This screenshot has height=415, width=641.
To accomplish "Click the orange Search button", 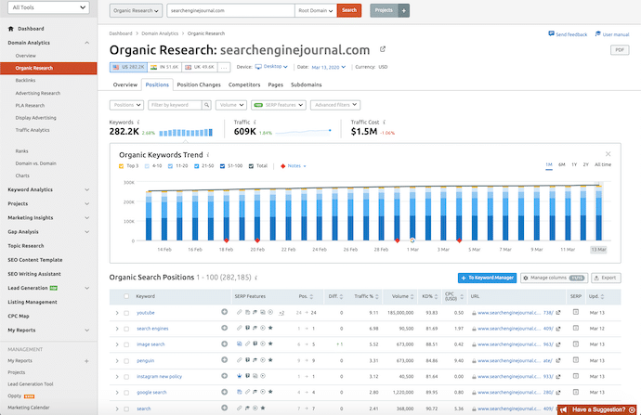I will click(x=349, y=10).
